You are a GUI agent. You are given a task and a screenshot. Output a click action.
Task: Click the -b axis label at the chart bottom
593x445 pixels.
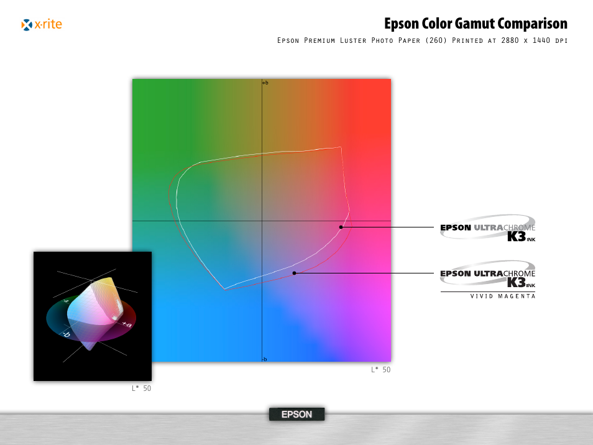(264, 359)
